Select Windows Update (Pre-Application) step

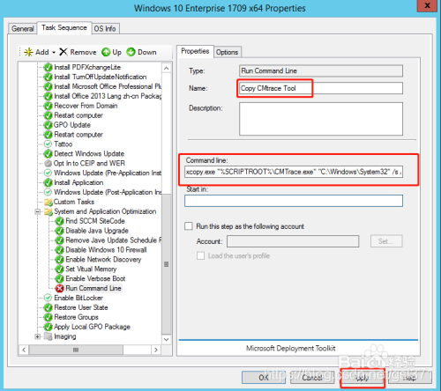pyautogui.click(x=108, y=173)
